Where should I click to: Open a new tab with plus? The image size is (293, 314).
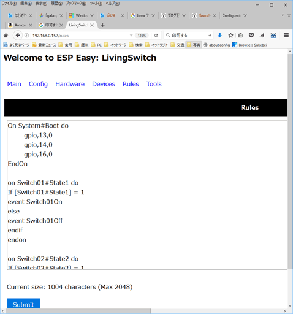tap(103, 25)
